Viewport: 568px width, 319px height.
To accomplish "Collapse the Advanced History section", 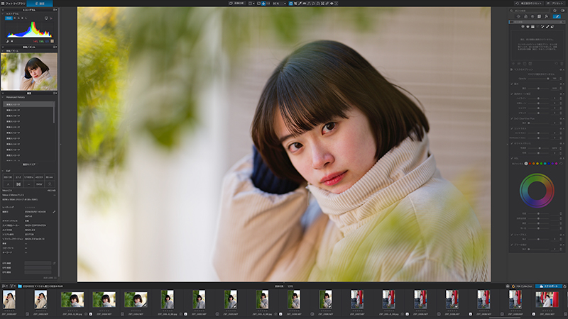I will tap(3, 97).
